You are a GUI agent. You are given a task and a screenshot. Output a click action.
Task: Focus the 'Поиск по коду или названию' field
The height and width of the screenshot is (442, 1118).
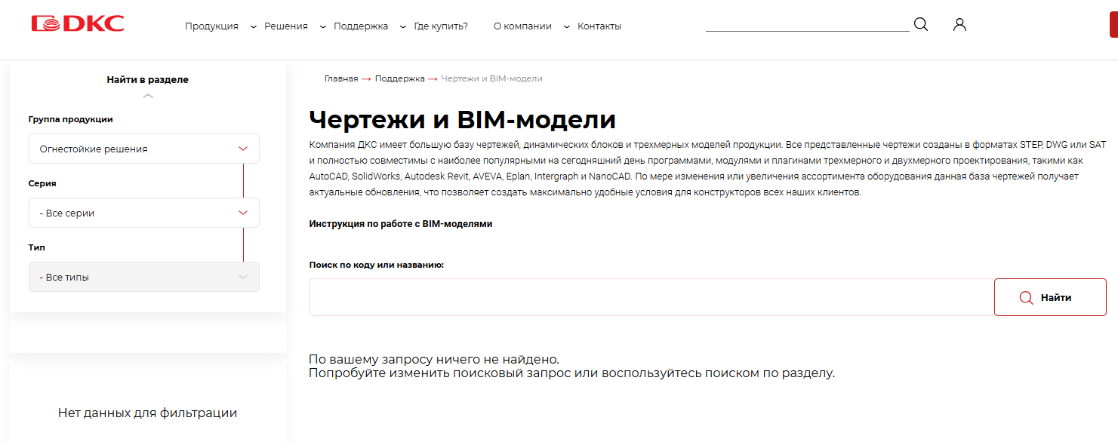point(651,297)
